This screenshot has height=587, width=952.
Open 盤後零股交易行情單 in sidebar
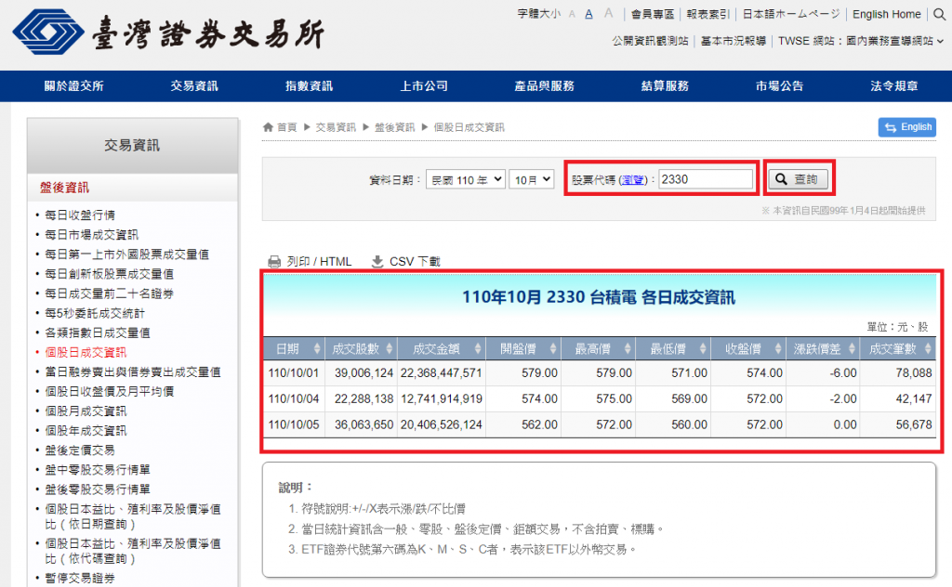pyautogui.click(x=98, y=489)
